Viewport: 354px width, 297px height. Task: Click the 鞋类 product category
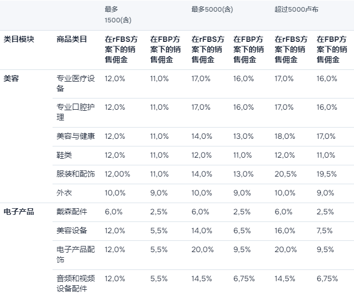(64, 155)
